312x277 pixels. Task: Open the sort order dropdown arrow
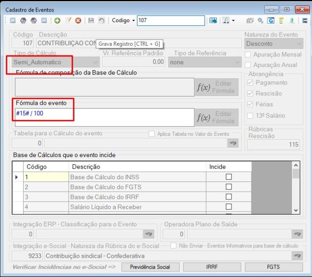(x=233, y=20)
